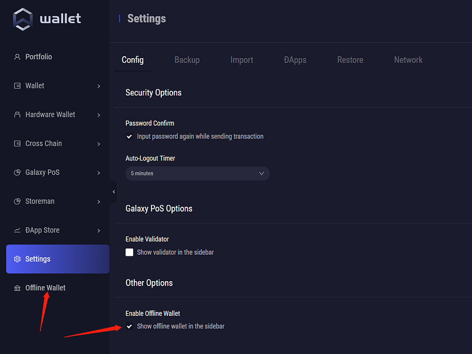472x354 pixels.
Task: Enable Show validator in the sidebar
Action: (x=129, y=252)
